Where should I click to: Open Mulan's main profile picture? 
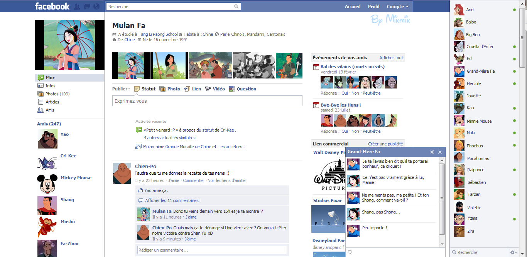(x=70, y=45)
